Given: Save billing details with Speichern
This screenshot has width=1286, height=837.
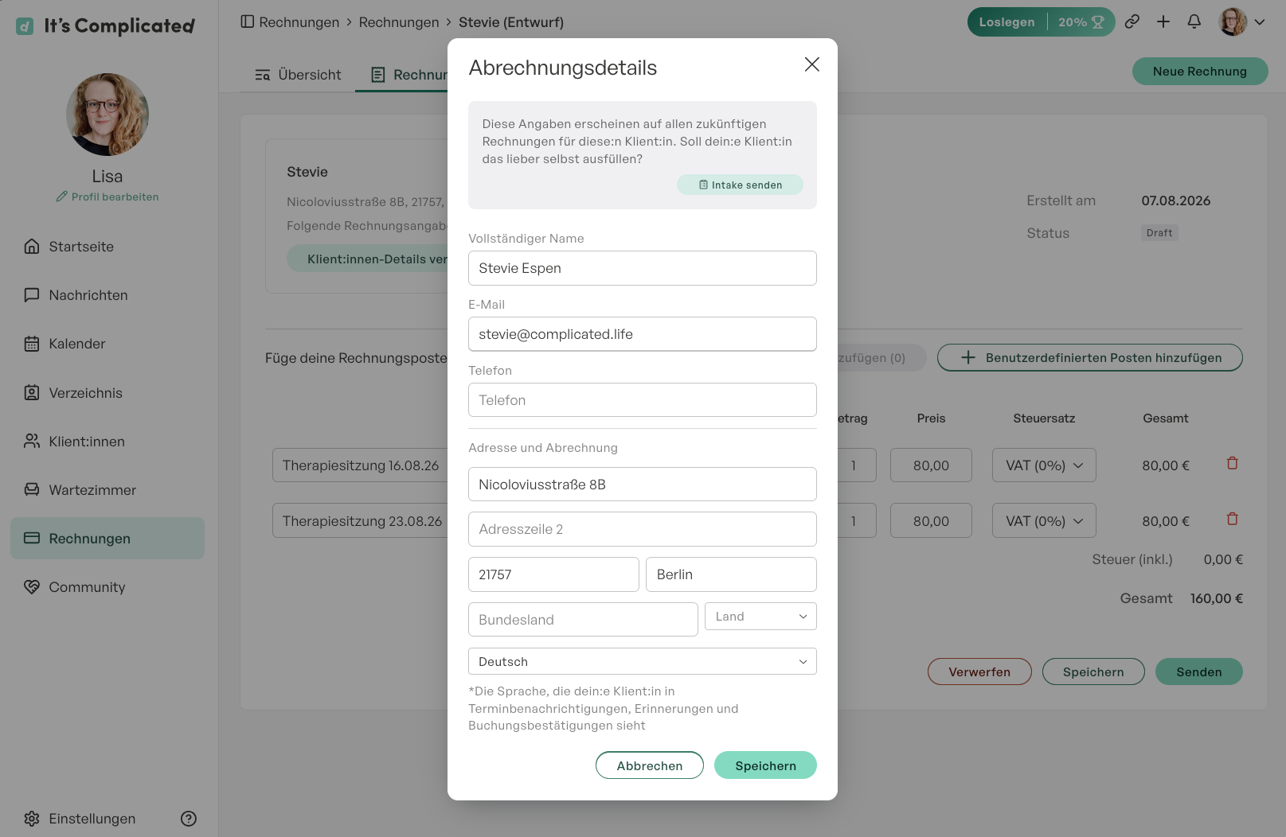Looking at the screenshot, I should [765, 765].
